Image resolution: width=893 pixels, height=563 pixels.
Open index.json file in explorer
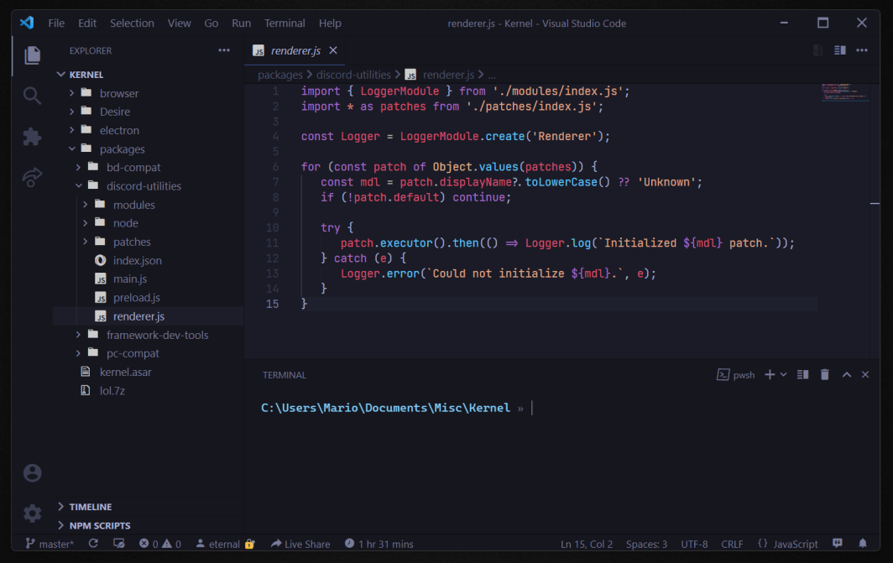click(148, 261)
